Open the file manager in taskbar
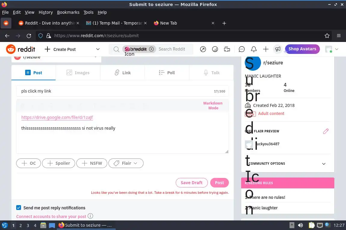Screen dimensions: 346x230 pyautogui.click(x=43, y=225)
